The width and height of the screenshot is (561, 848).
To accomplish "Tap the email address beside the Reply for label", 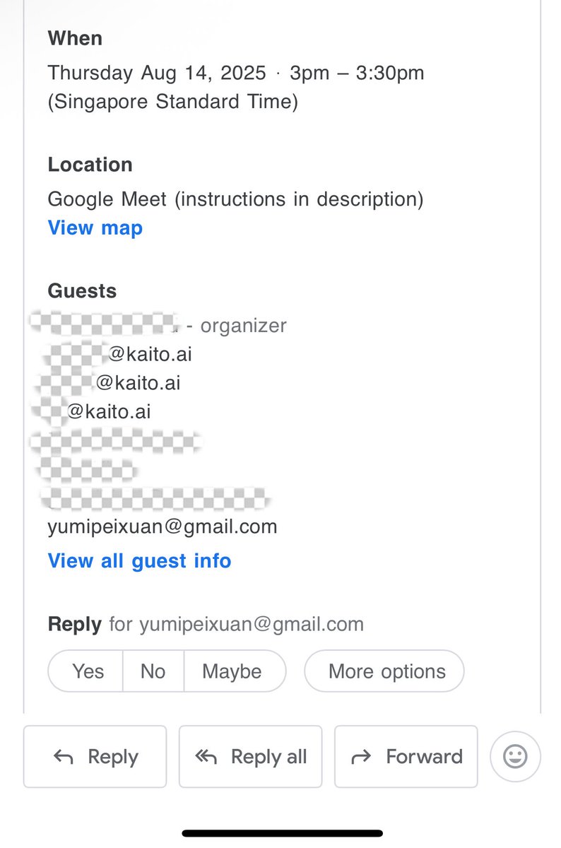I will (252, 625).
